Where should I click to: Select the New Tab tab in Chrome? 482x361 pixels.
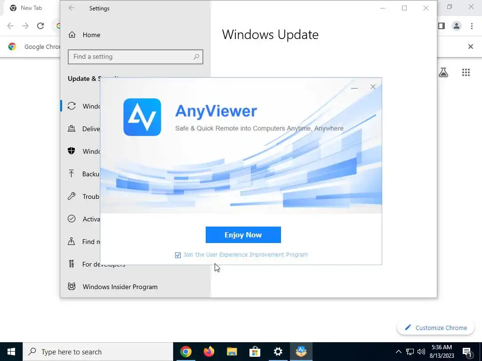point(31,8)
